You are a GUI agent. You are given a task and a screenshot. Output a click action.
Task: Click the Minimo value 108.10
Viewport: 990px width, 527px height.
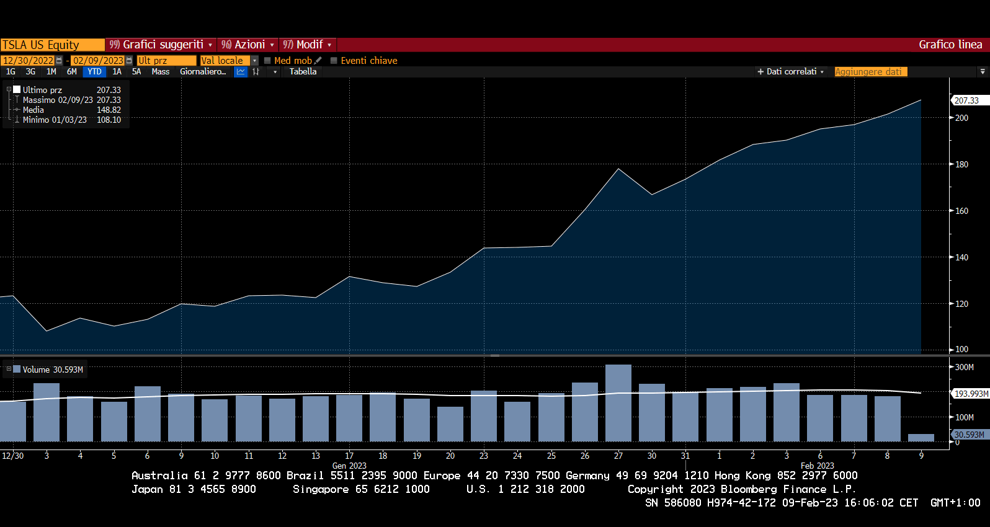coord(109,120)
